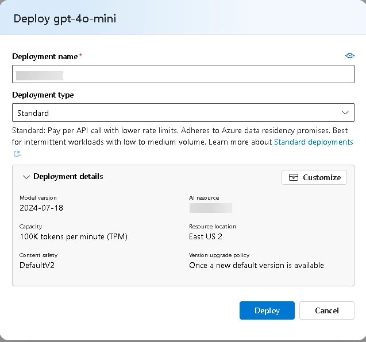Click the Capacity label

31,226
